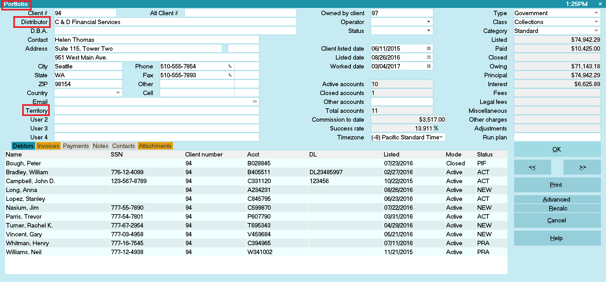Click the ZIP field showing 98154

(88, 84)
